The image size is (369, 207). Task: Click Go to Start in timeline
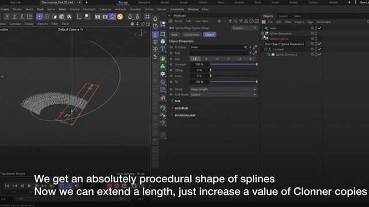click(x=7, y=186)
